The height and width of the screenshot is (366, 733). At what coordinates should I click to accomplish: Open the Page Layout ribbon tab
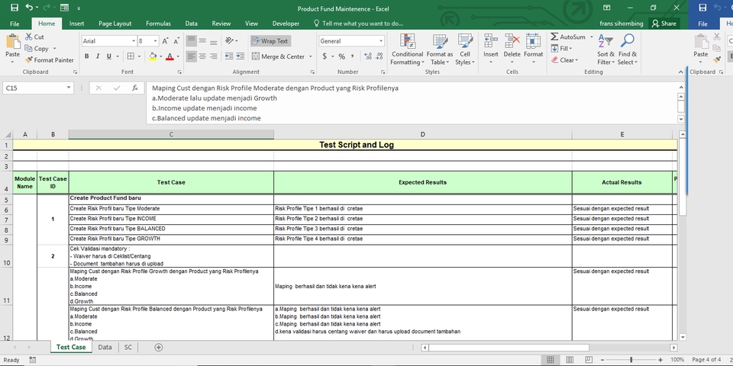115,24
